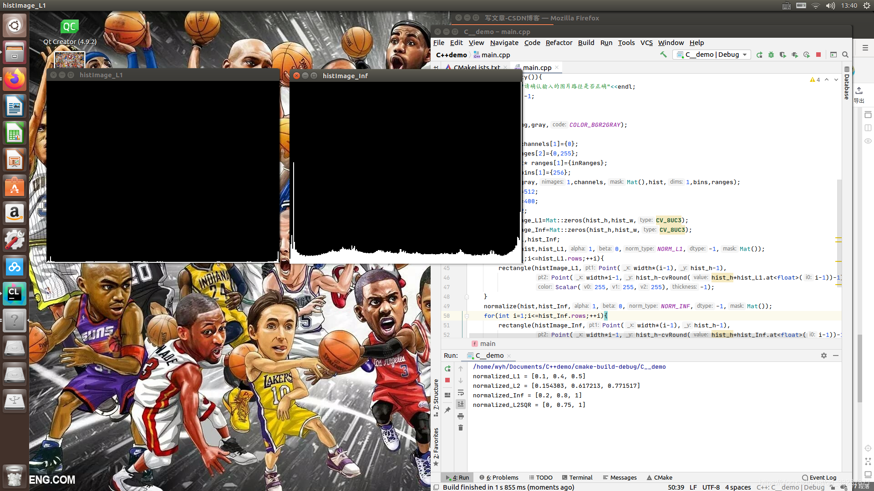The width and height of the screenshot is (874, 491).
Task: Click the Stop execution red square icon
Action: pos(818,55)
